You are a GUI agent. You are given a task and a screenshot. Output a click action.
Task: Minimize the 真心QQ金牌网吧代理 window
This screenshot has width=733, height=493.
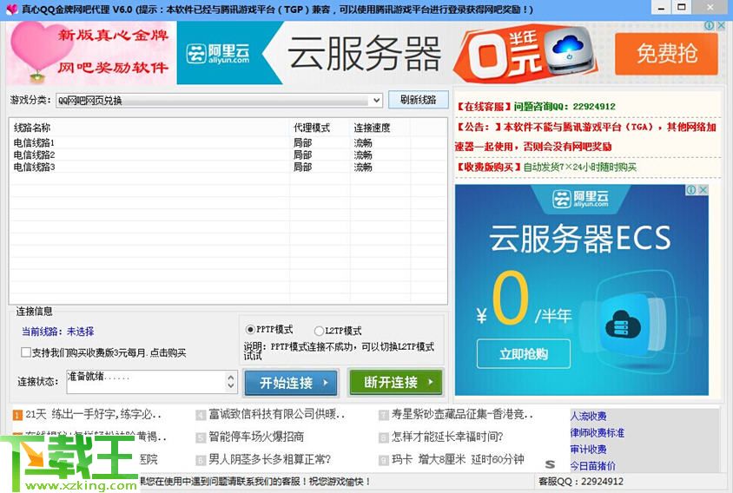[661, 7]
